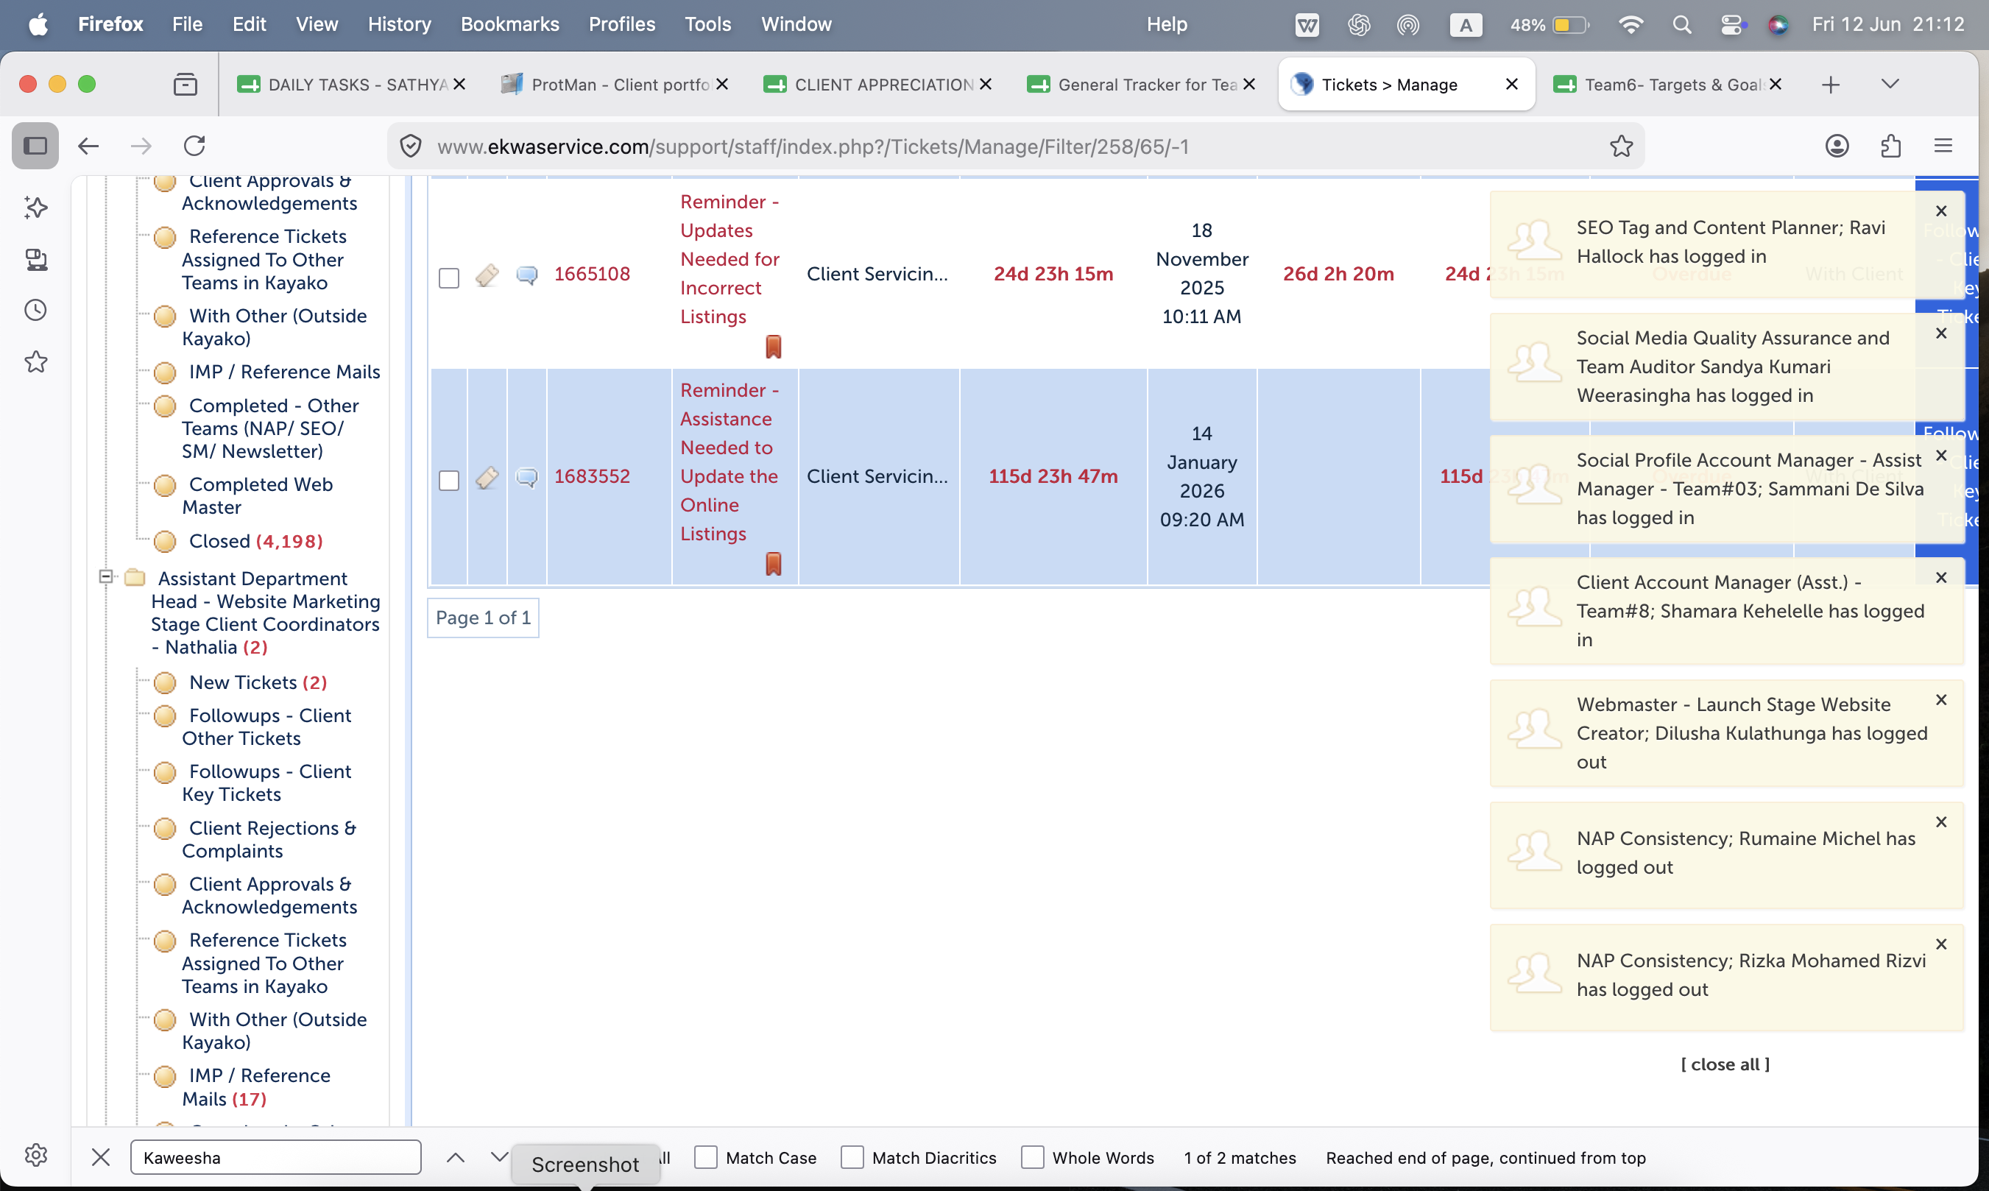Reload the current page
This screenshot has width=1989, height=1191.
[x=195, y=146]
